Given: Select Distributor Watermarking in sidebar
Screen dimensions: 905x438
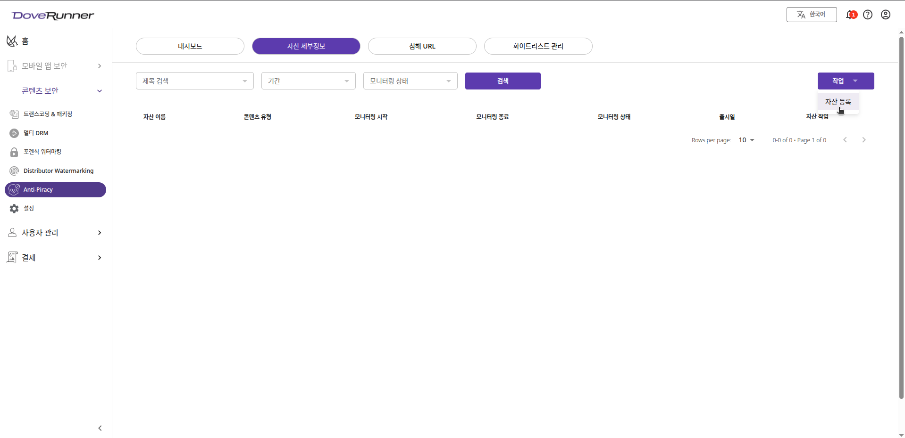Looking at the screenshot, I should point(59,170).
